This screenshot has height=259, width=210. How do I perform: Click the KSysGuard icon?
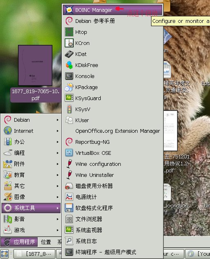coord(69,98)
